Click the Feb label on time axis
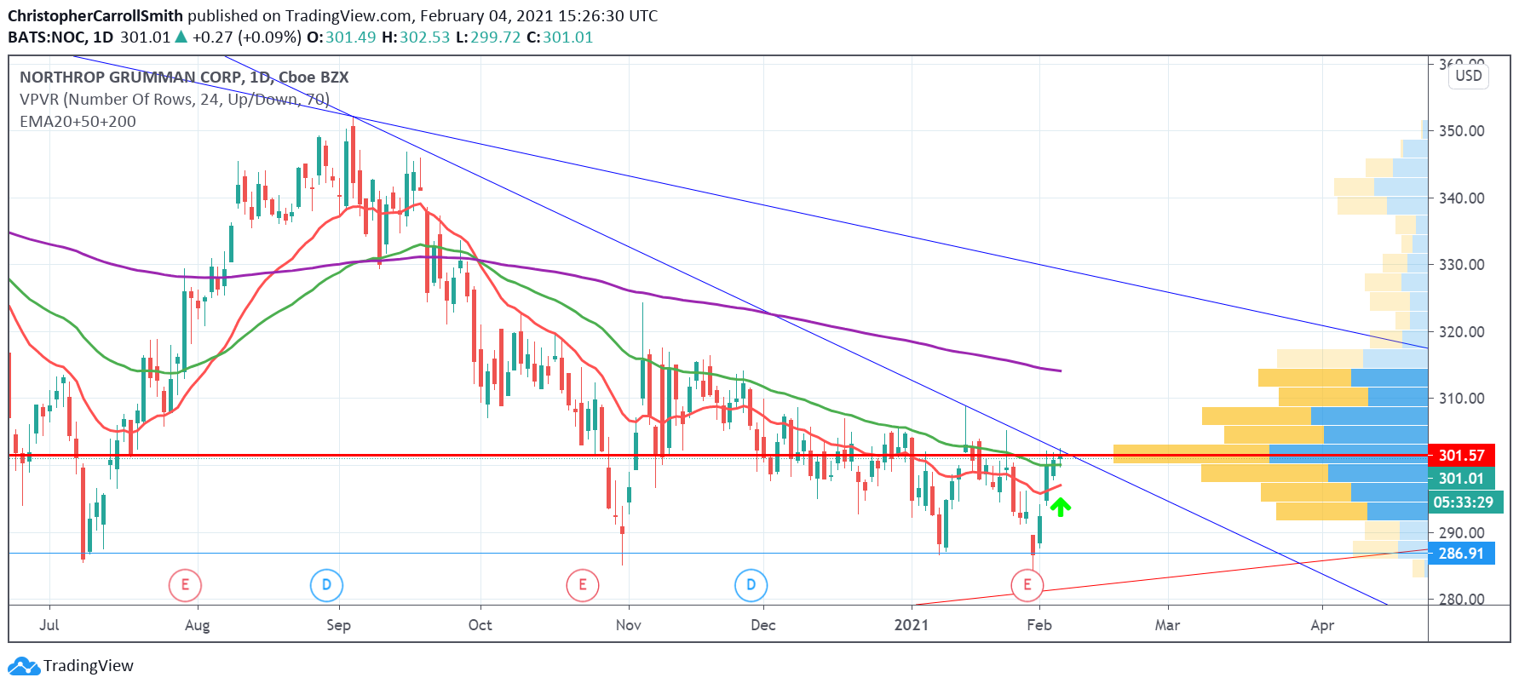 [x=1039, y=625]
